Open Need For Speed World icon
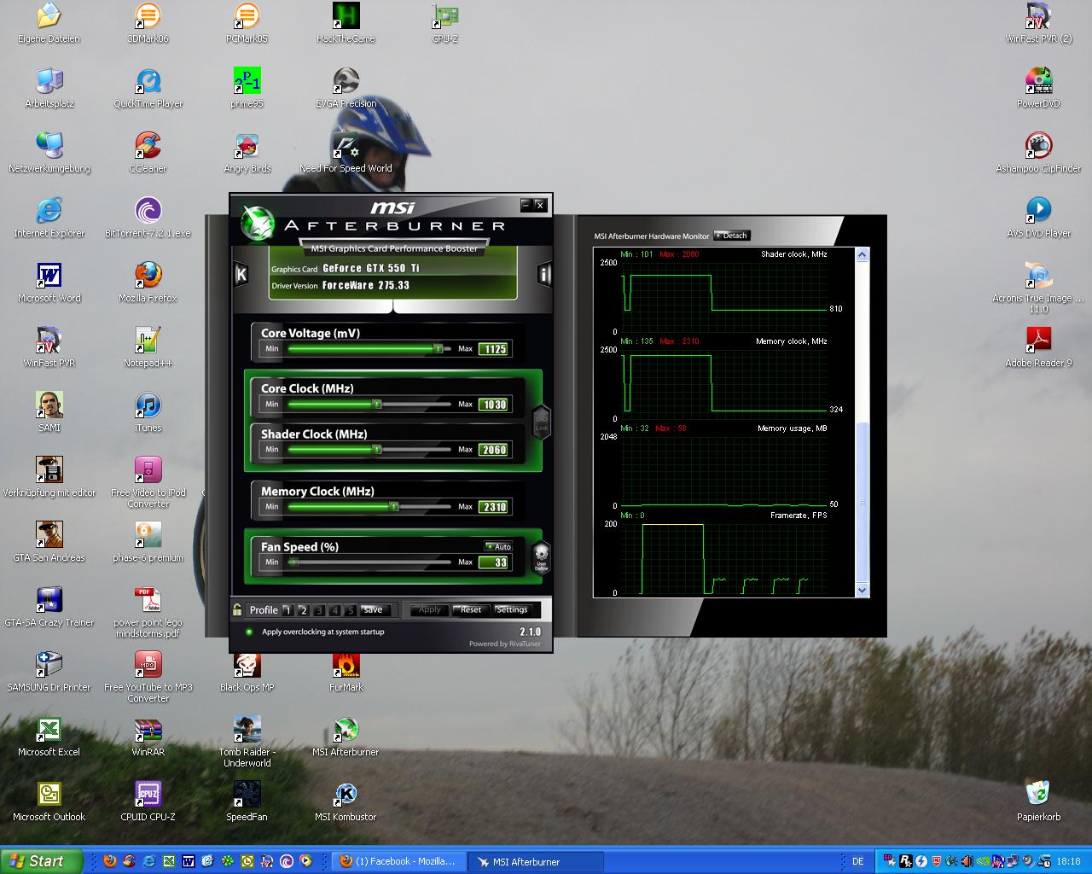Image resolution: width=1092 pixels, height=874 pixels. pos(346,153)
